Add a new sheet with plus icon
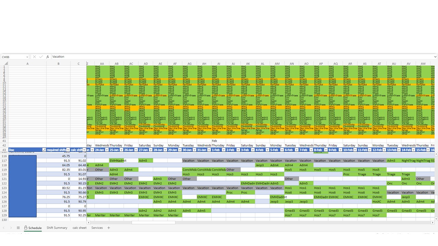 [x=109, y=228]
